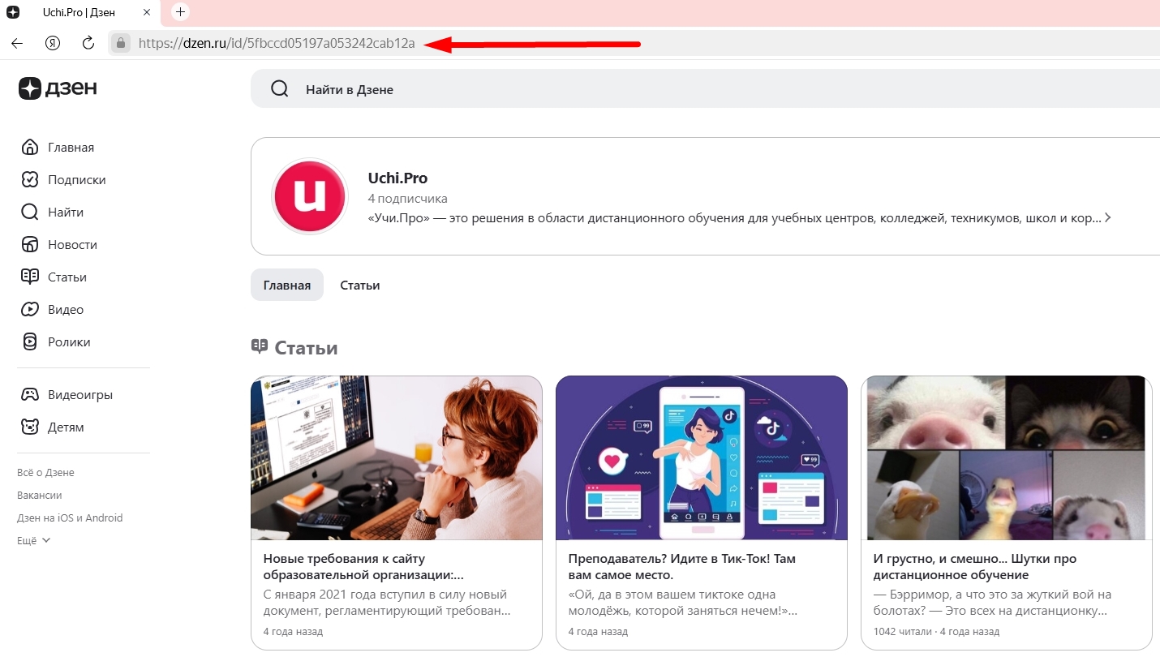Screen dimensions: 1160x657
Task: Open Найти in the left sidebar
Action: 52,212
